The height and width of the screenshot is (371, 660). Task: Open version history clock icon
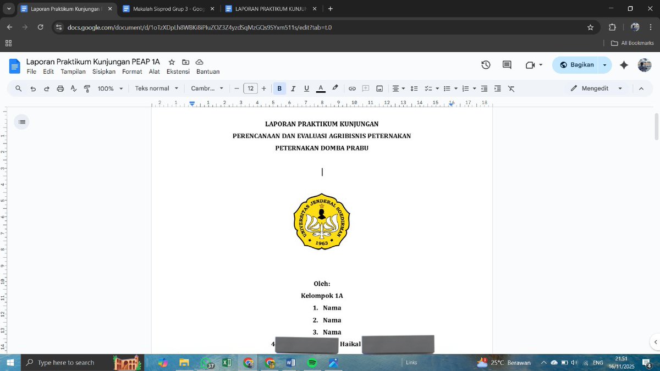[x=486, y=65]
